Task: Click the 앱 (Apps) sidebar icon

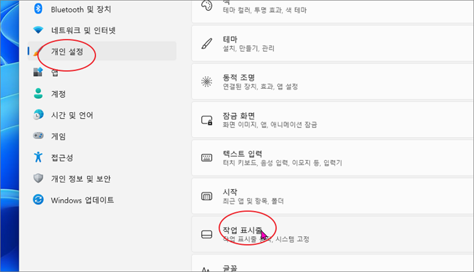Action: (x=38, y=72)
